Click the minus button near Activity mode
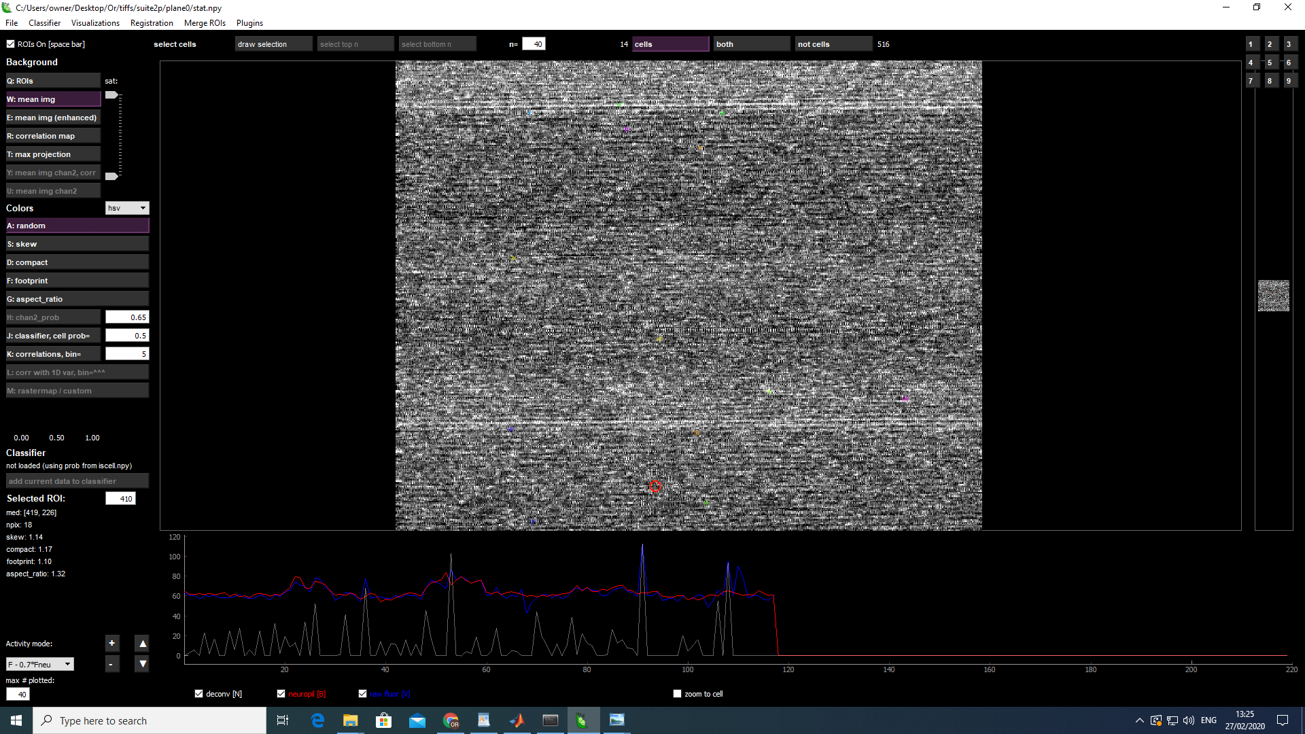1305x734 pixels. (x=112, y=664)
